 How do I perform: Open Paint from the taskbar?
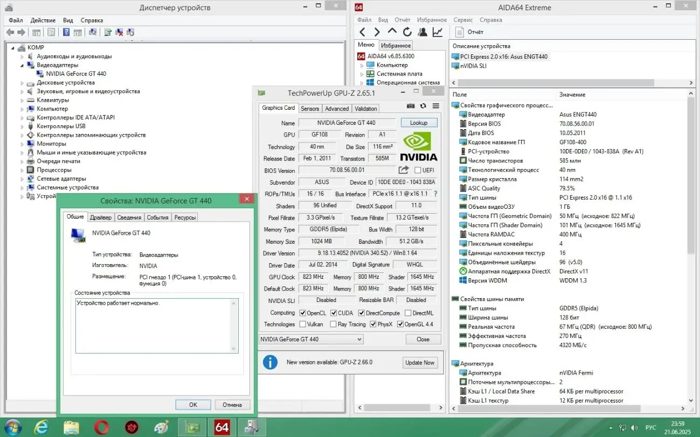click(x=161, y=427)
